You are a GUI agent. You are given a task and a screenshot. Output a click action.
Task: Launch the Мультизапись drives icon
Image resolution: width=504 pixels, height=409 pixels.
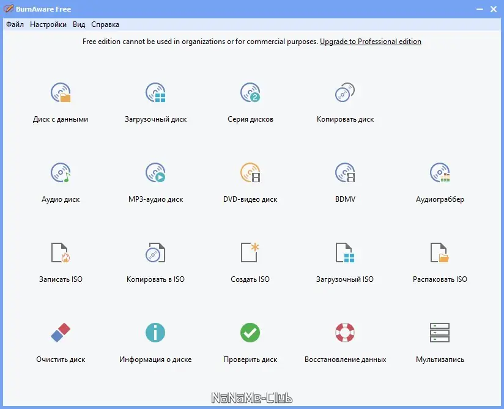tap(440, 333)
